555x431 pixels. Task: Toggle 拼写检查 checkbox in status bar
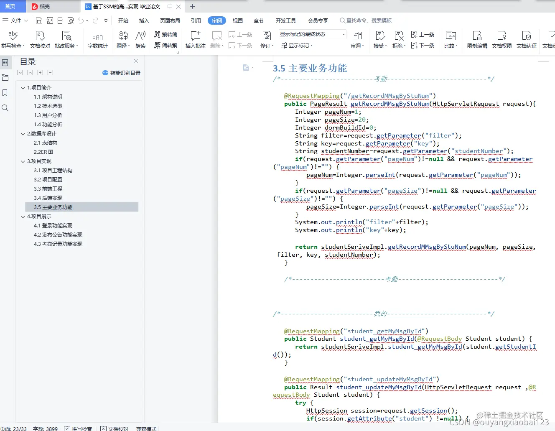click(67, 428)
